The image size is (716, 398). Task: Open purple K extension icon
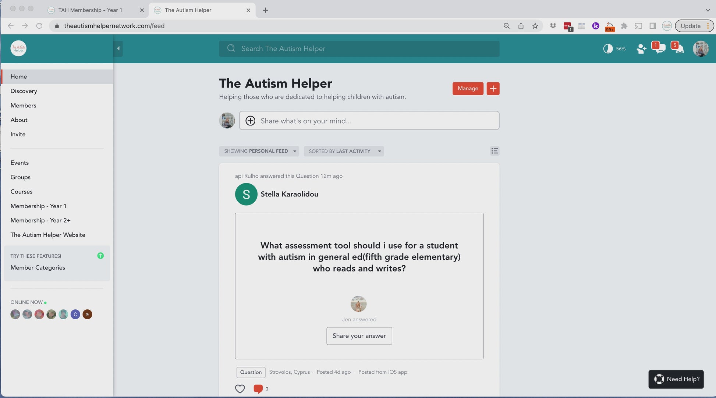point(596,26)
